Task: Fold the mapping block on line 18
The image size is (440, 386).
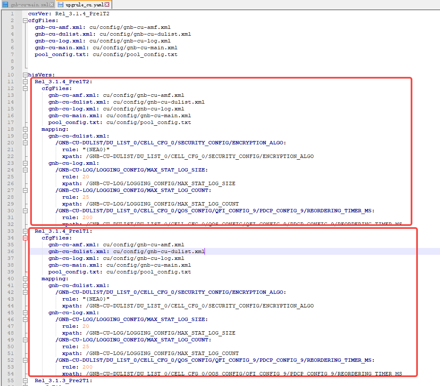Action: (25, 129)
